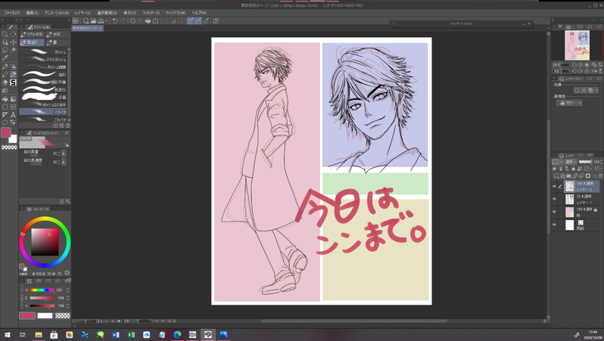604x341 pixels.
Task: Click the Clip Studio launcher icon
Action: (x=76, y=20)
